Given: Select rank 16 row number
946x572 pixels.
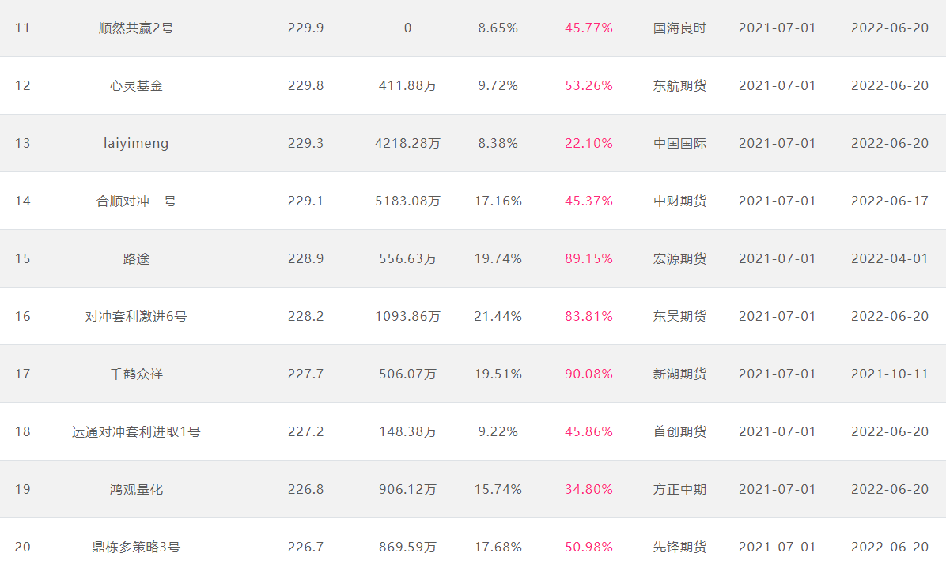Looking at the screenshot, I should [x=22, y=317].
